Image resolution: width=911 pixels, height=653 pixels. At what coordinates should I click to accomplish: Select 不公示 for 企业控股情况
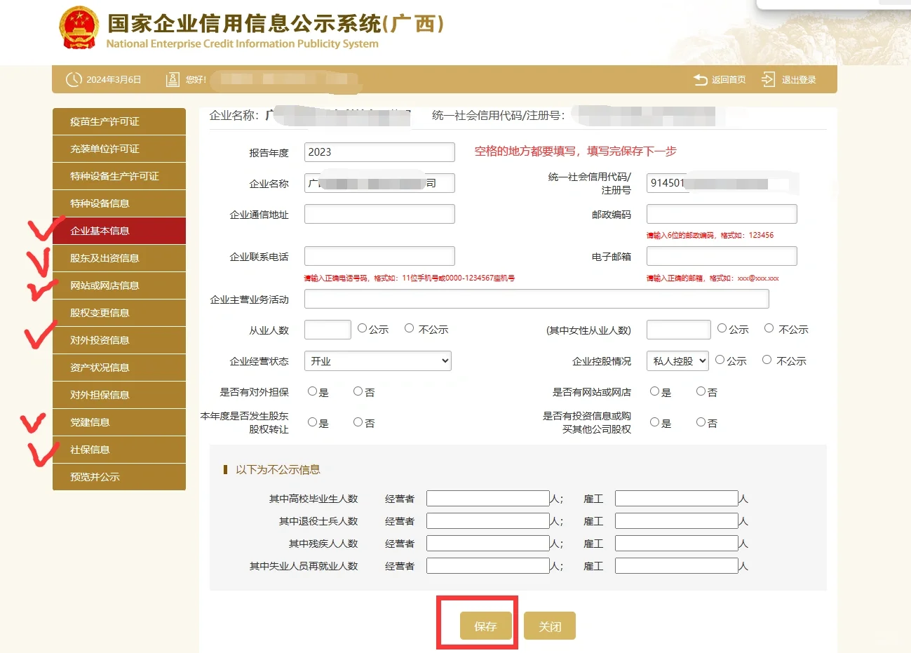[x=767, y=360]
